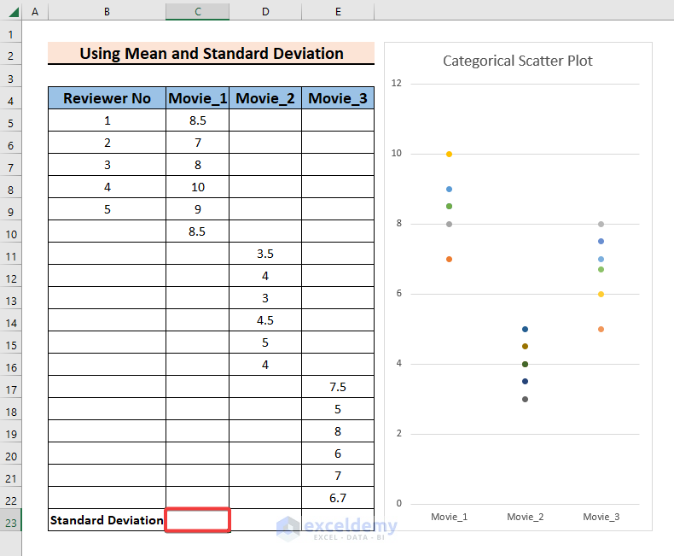
Task: Select Movie_1 cell containing 7 in row 6
Action: click(198, 143)
